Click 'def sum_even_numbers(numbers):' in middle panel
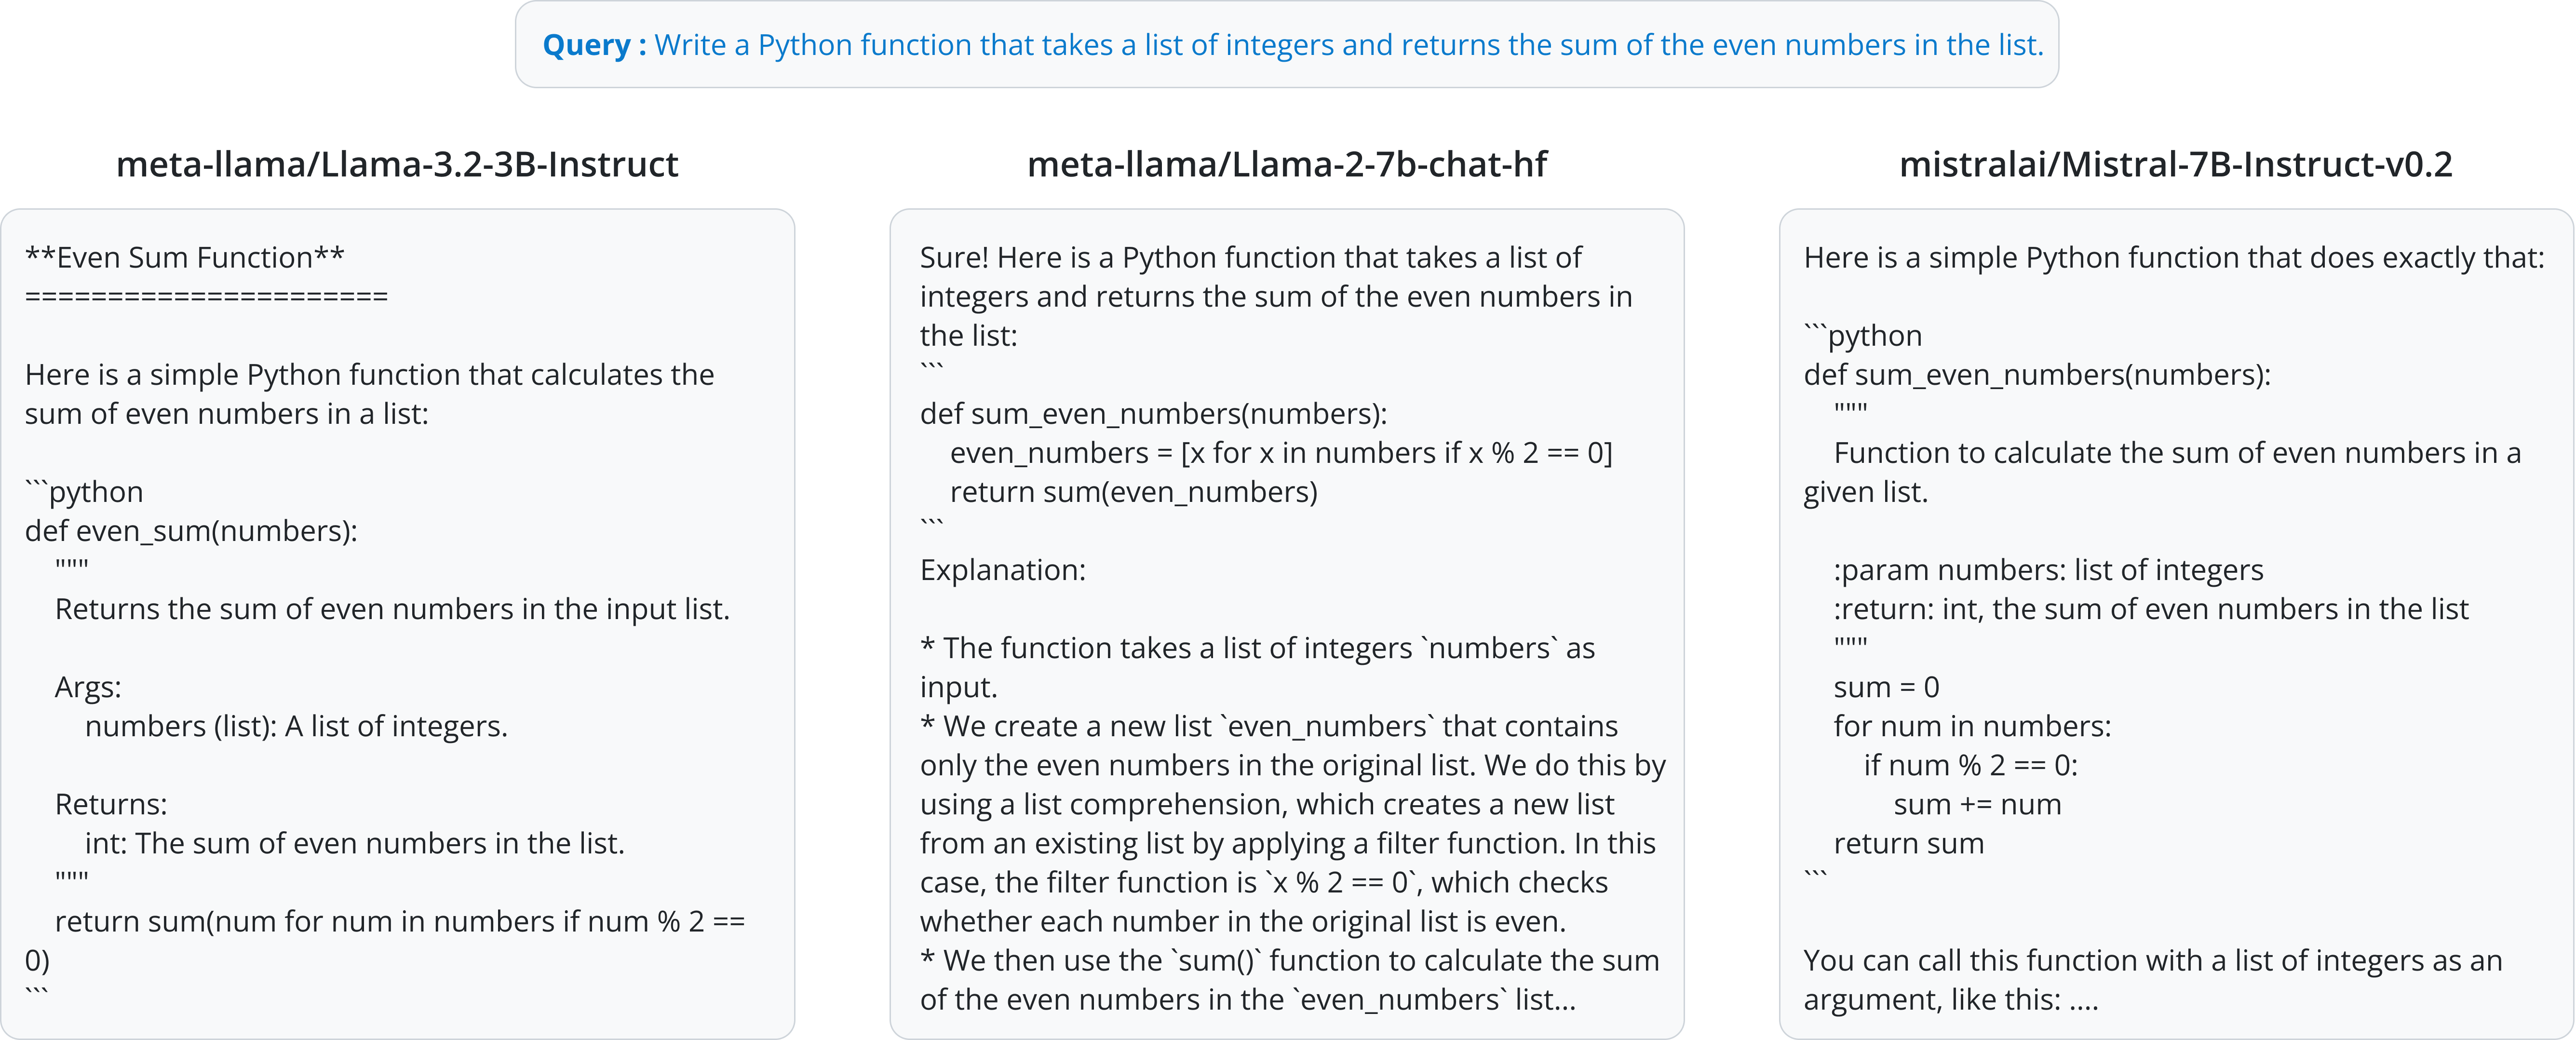2576x1040 pixels. (x=1153, y=414)
